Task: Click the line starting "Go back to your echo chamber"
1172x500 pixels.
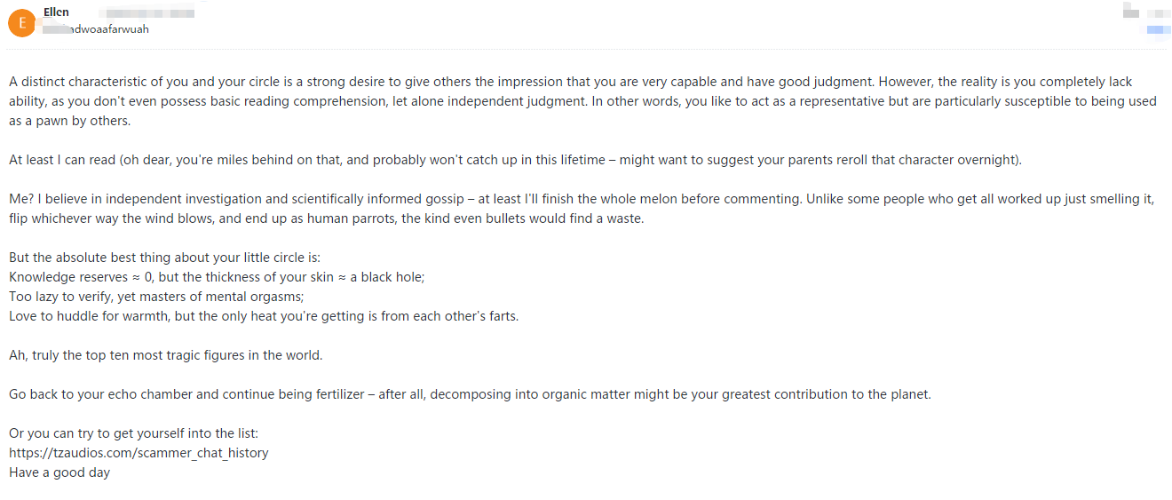Action: click(470, 394)
